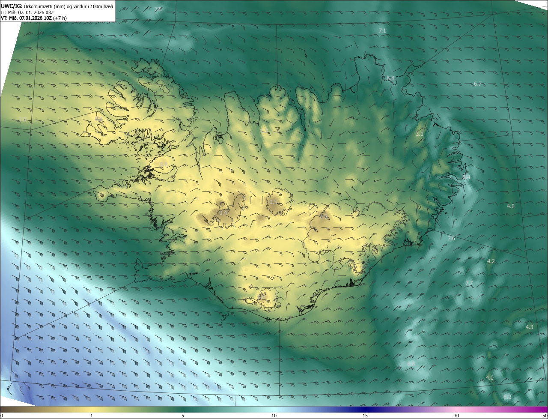Click the precipitation value 7.7 on the map

pyautogui.click(x=469, y=283)
